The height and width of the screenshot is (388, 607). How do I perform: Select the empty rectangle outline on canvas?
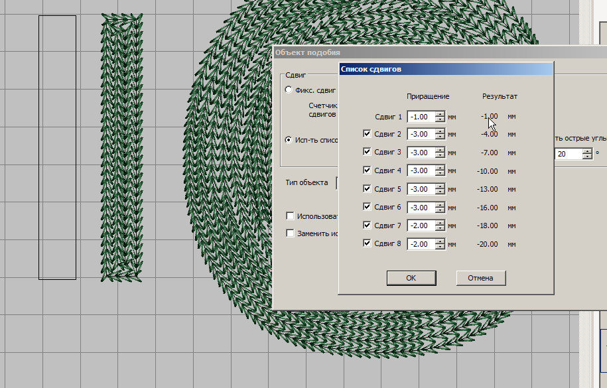click(39, 146)
